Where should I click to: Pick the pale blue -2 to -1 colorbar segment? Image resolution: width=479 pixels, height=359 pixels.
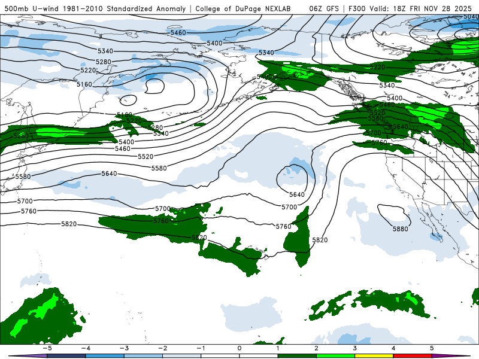[x=182, y=356]
